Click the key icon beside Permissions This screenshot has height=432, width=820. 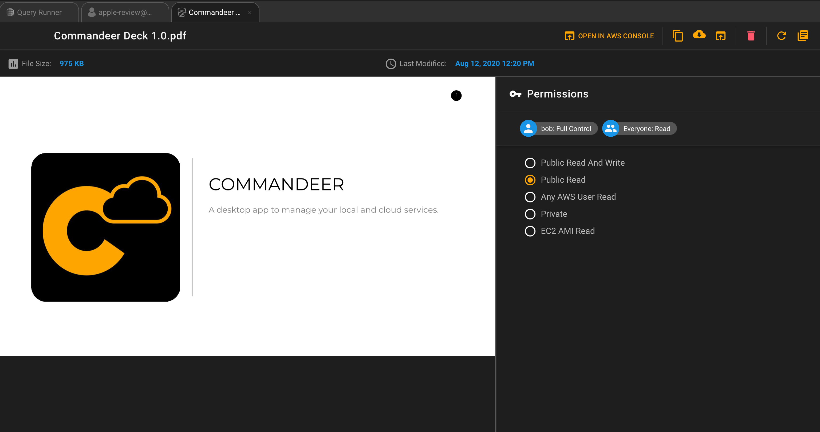pyautogui.click(x=515, y=94)
